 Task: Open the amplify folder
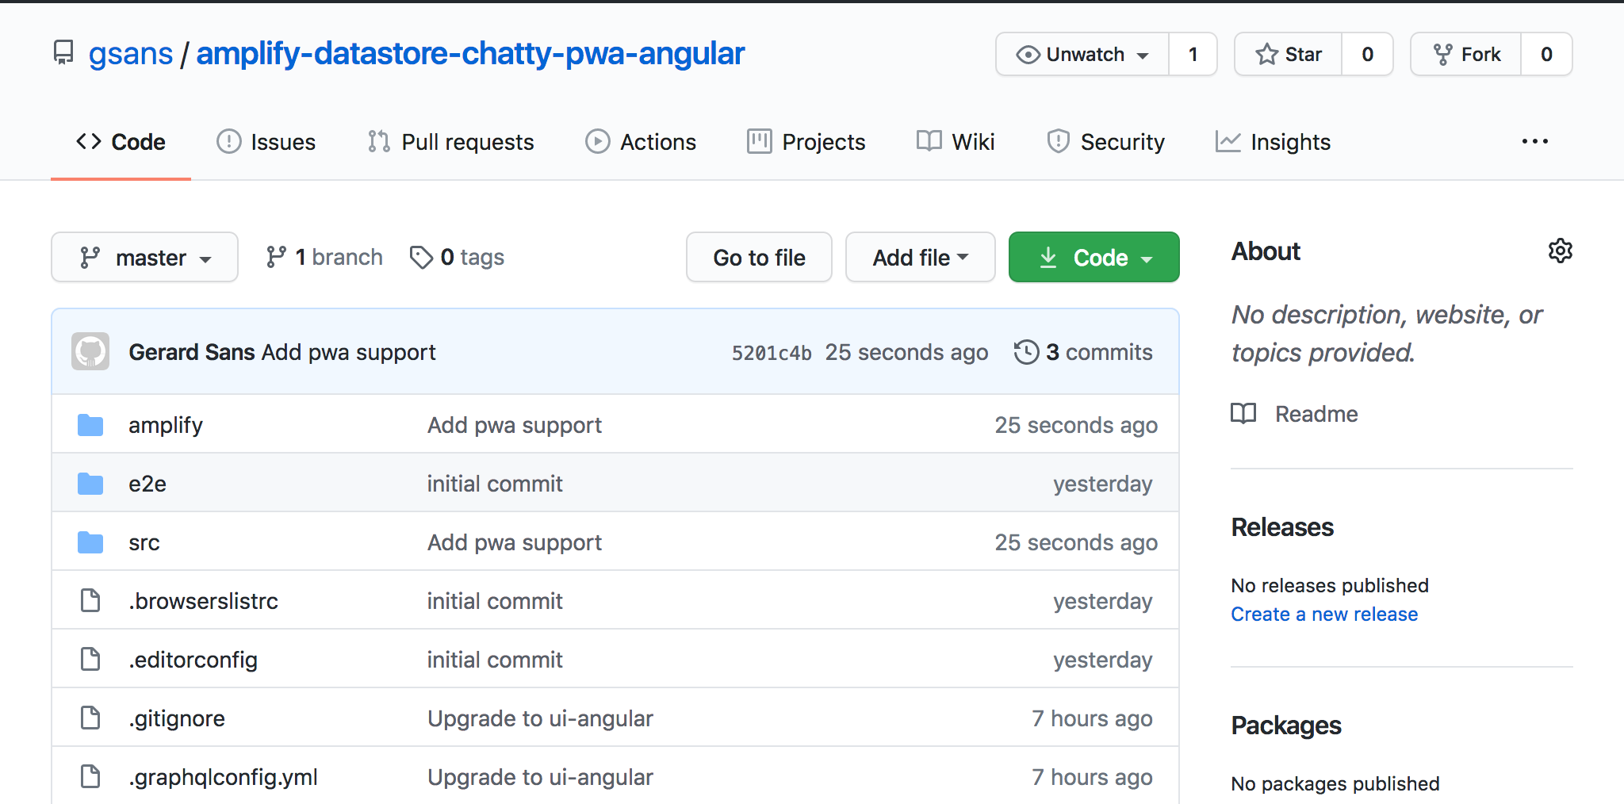click(166, 425)
